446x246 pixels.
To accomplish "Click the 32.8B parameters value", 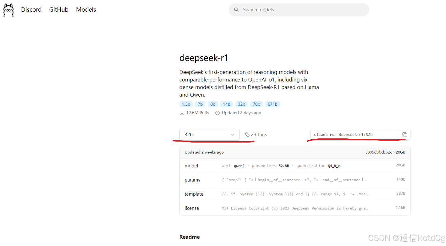I will [284, 166].
